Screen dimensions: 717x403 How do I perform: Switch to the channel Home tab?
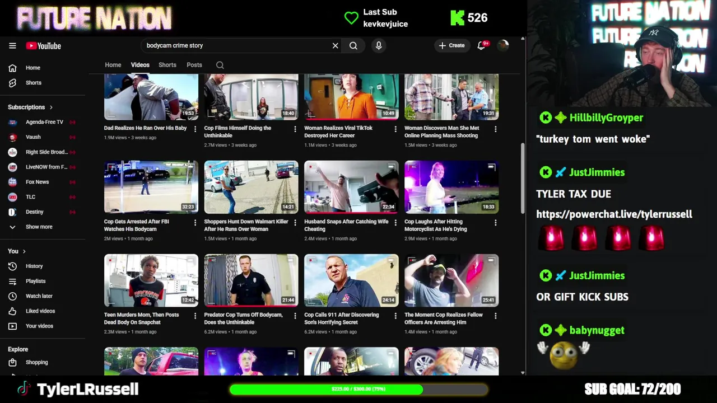pyautogui.click(x=113, y=65)
